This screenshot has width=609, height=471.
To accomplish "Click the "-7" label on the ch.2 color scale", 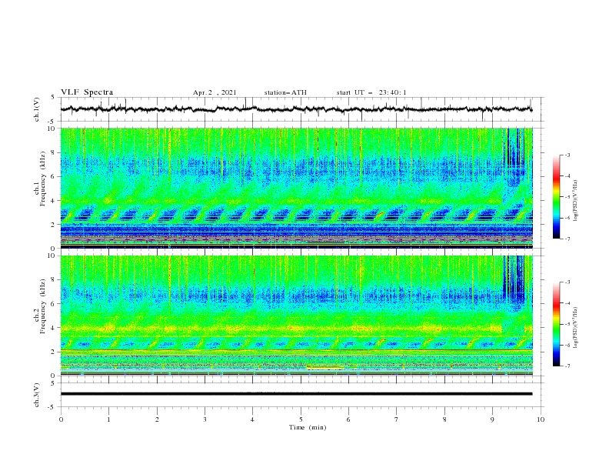I will tap(567, 366).
